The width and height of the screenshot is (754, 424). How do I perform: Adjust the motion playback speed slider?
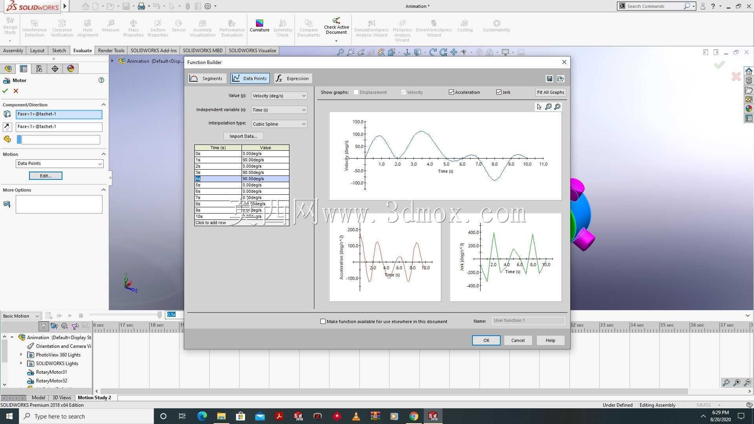(x=159, y=315)
